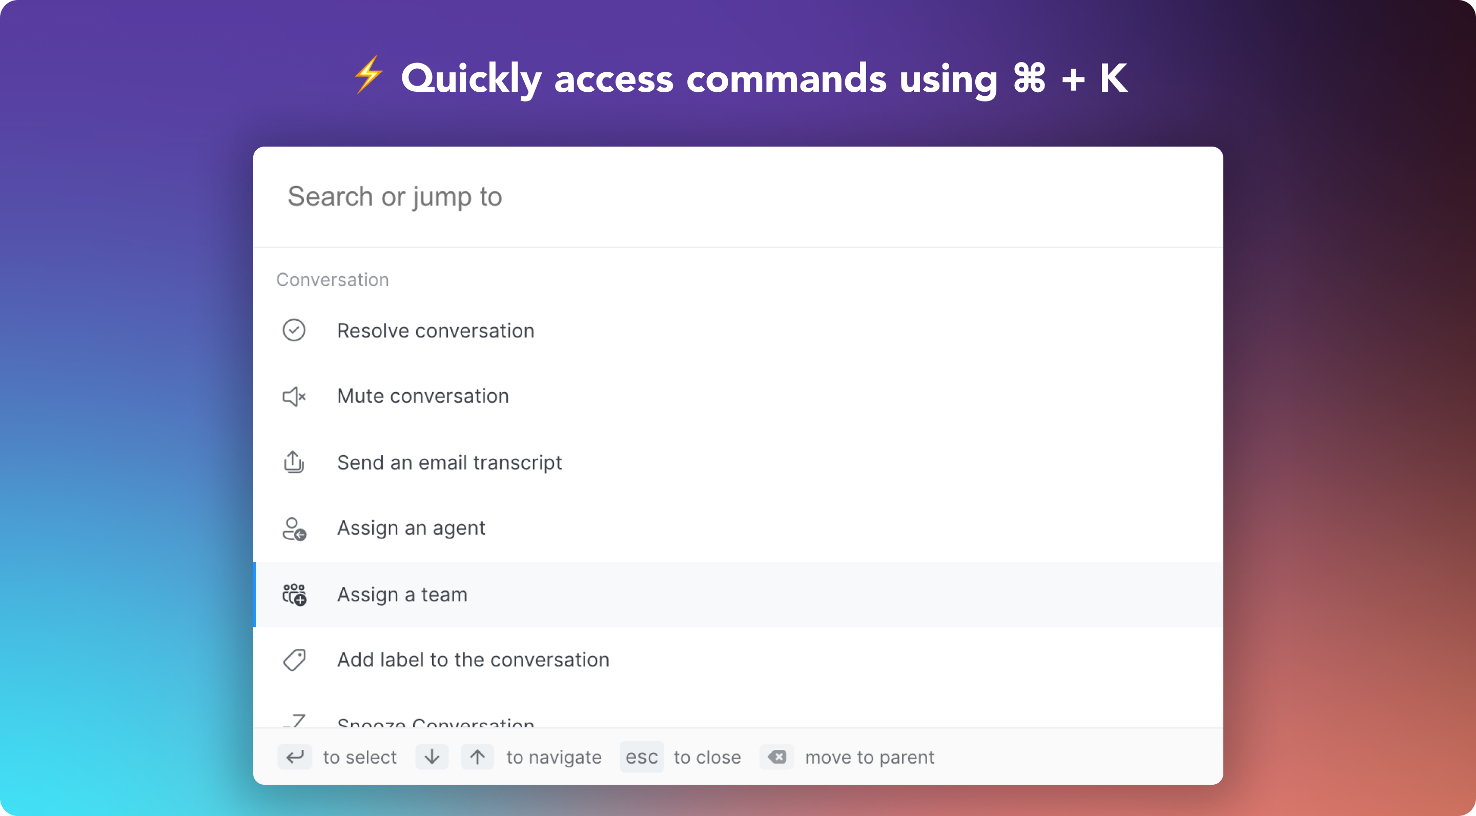Image resolution: width=1476 pixels, height=816 pixels.
Task: Select the highlighted Assign a team command
Action: click(737, 594)
